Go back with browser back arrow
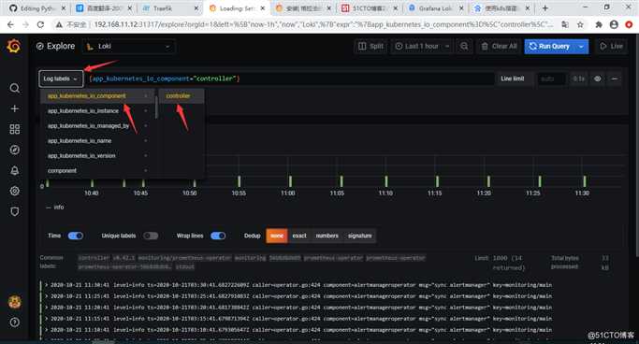Viewport: 639px width, 344px height. click(10, 25)
